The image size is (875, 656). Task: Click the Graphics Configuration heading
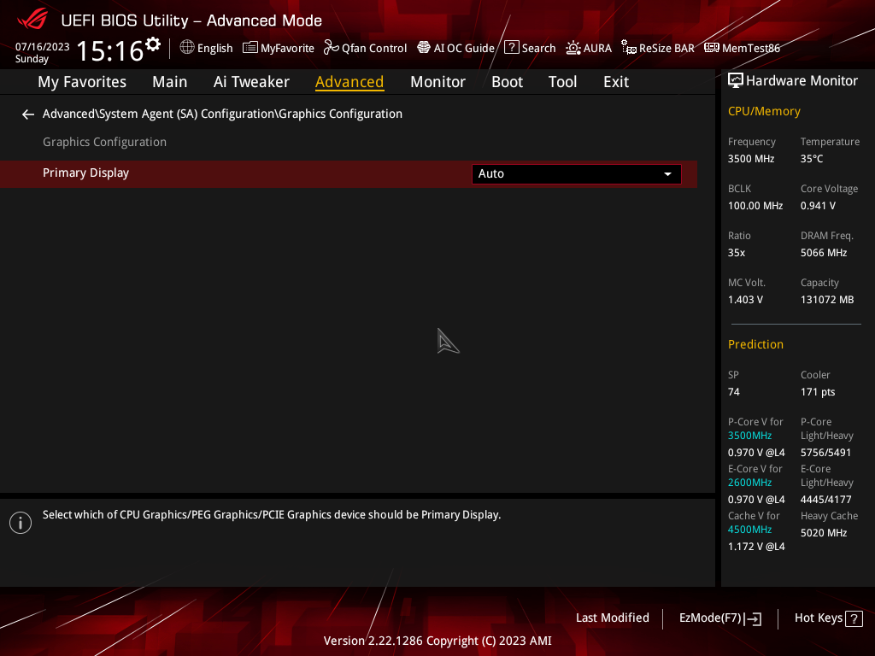[104, 143]
